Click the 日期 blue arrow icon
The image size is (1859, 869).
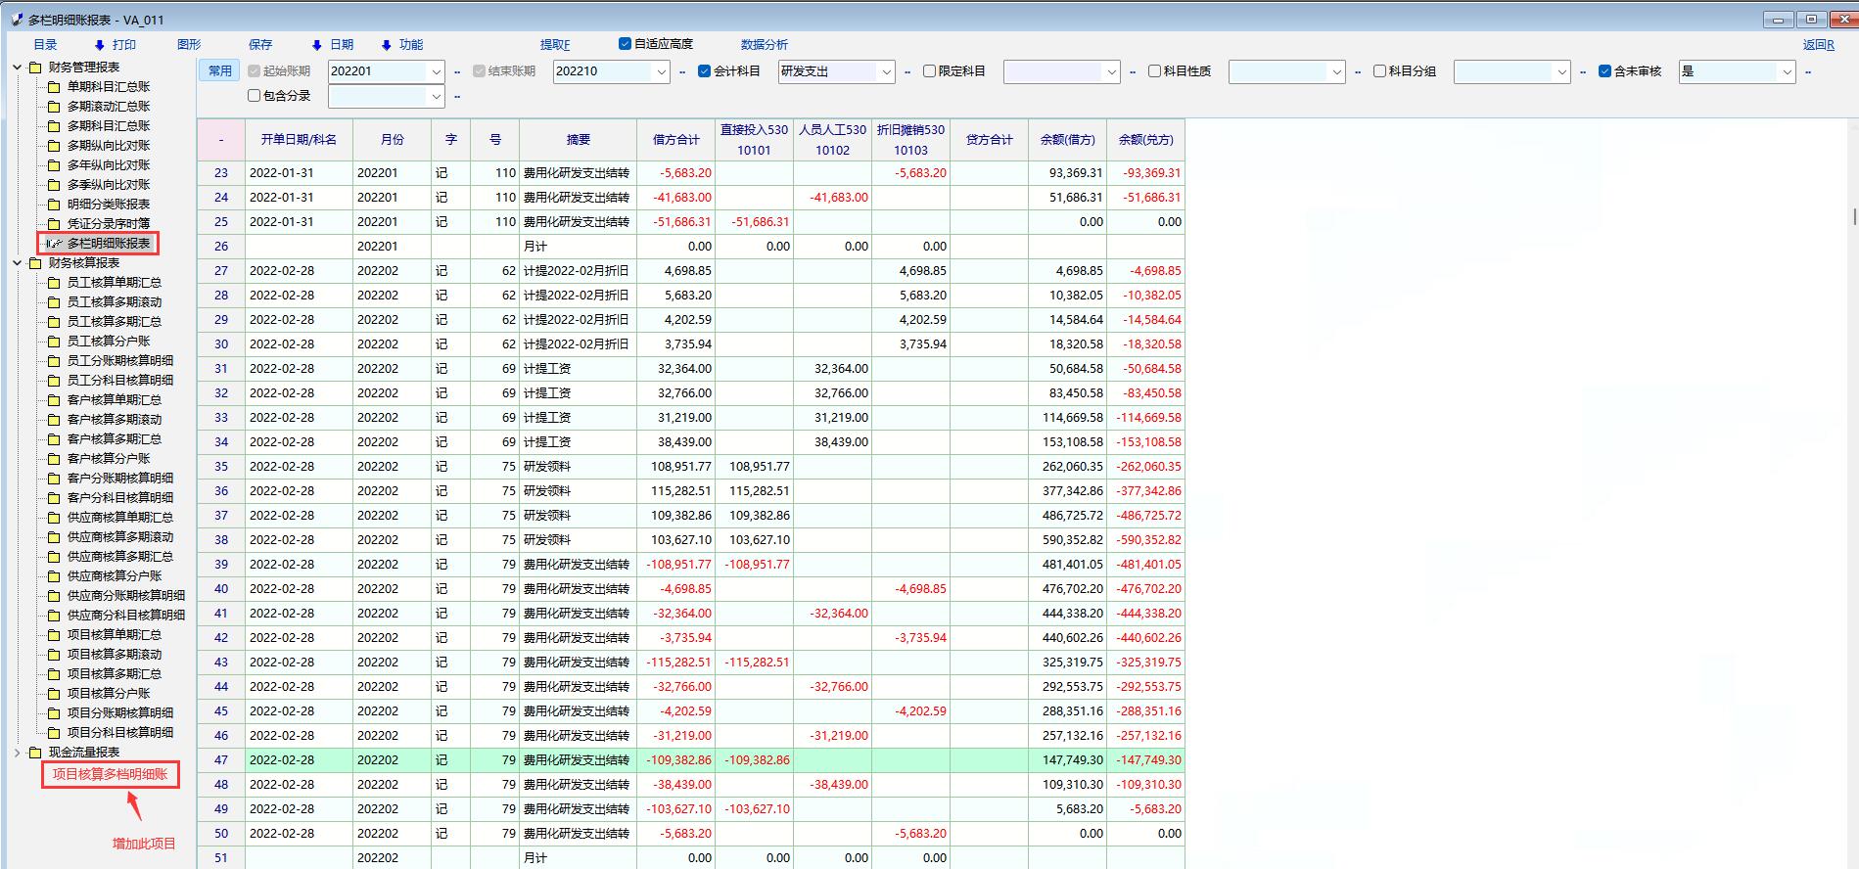coord(316,45)
